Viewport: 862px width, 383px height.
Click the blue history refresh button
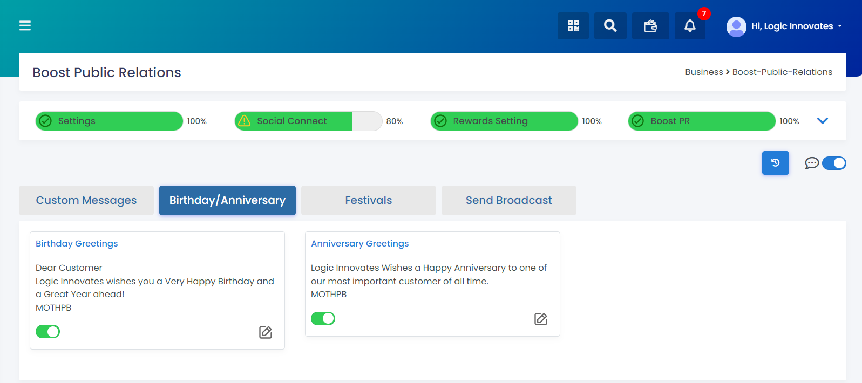point(776,163)
